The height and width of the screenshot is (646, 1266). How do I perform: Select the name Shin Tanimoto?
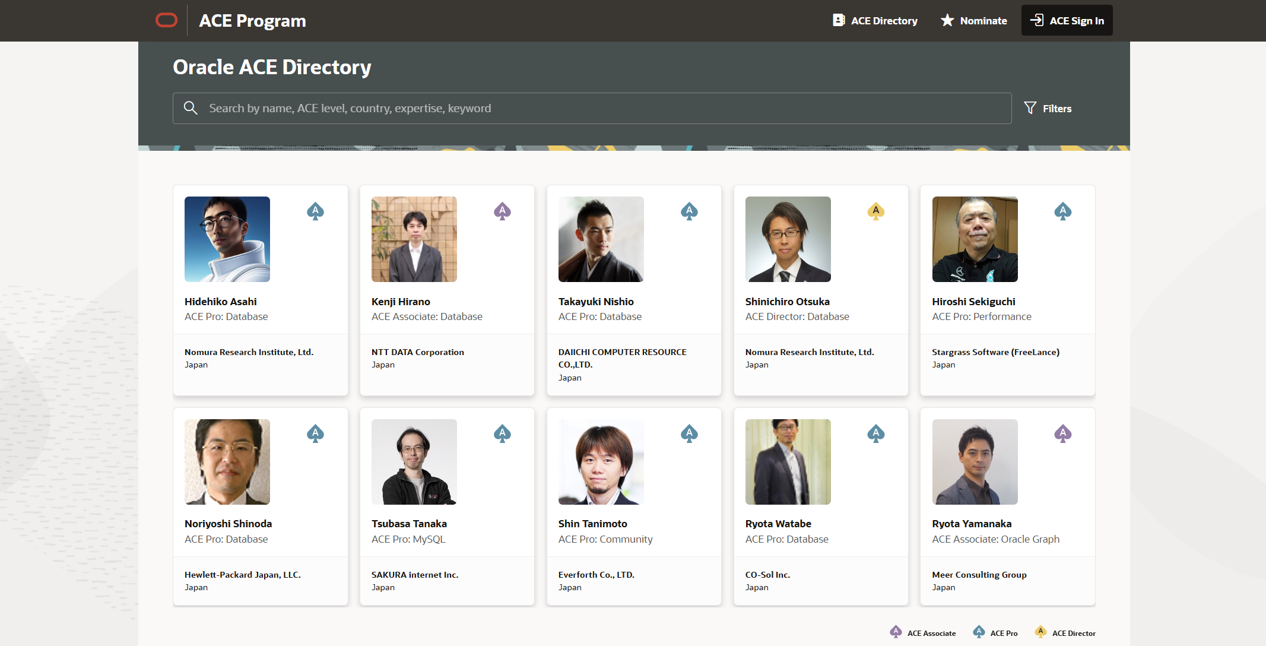coord(592,524)
